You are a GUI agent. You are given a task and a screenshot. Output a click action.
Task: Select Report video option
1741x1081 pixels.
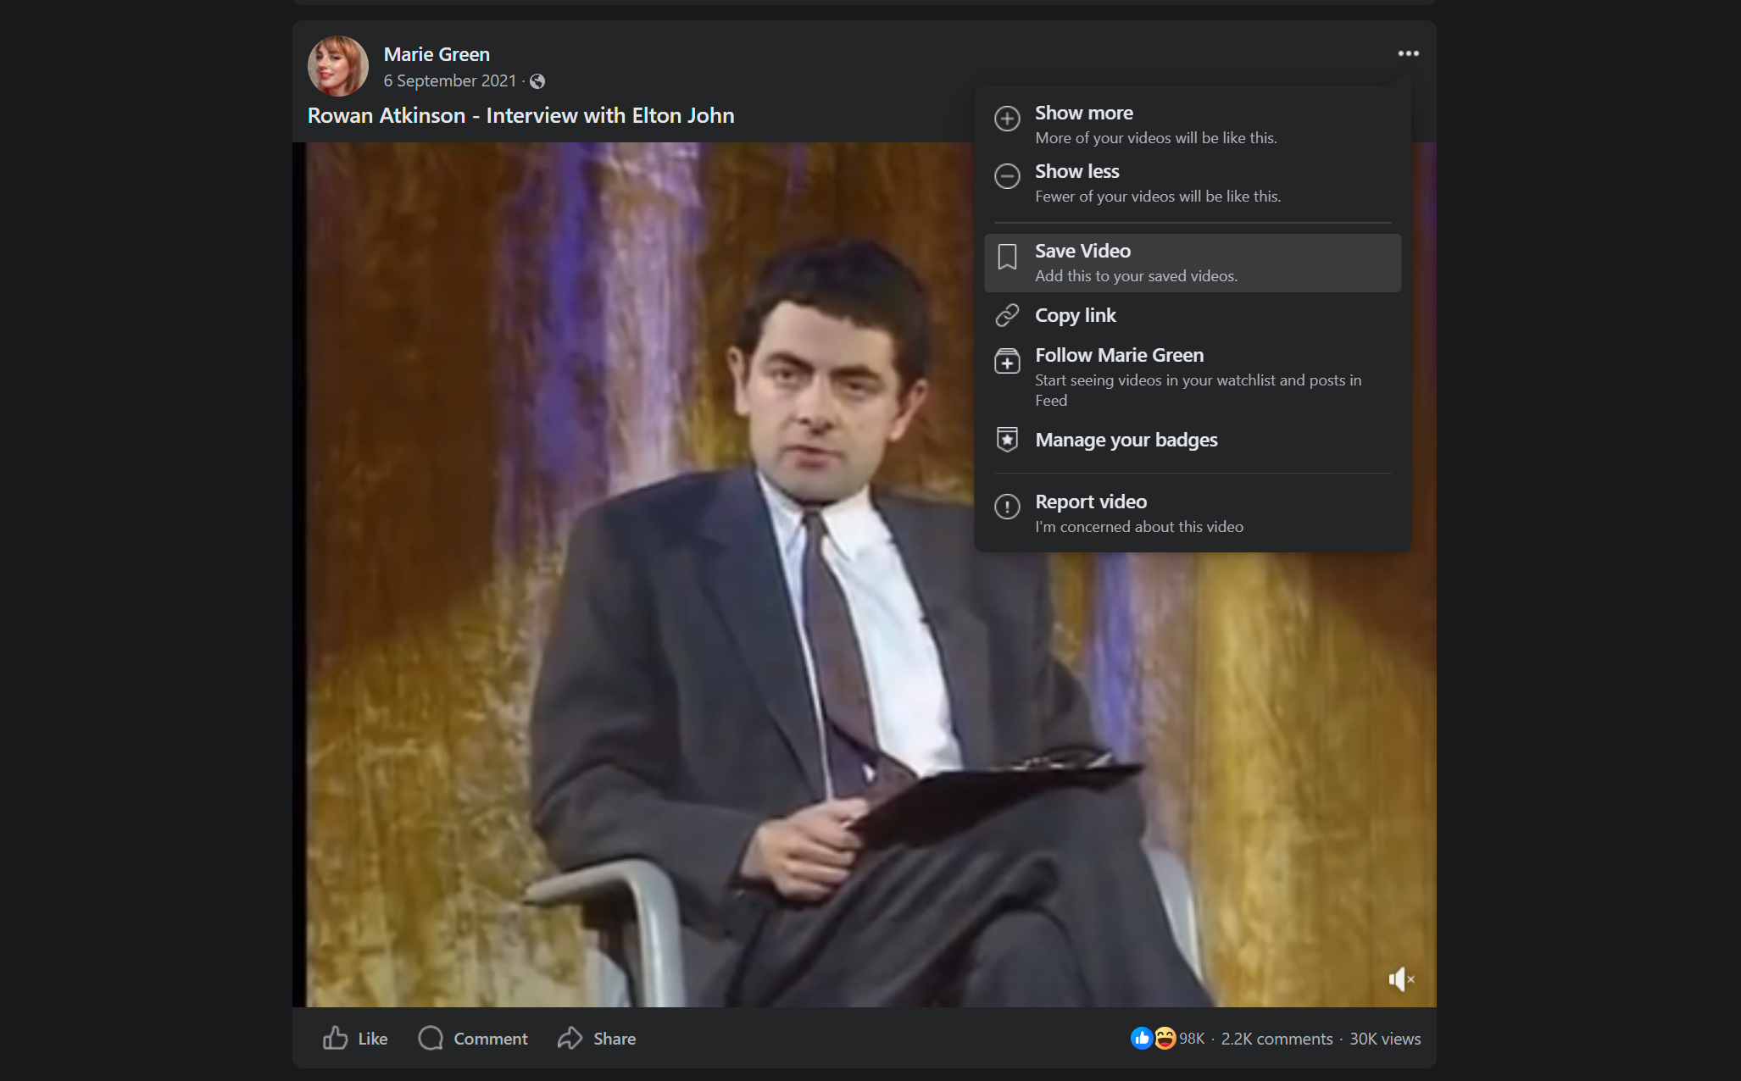click(x=1193, y=513)
